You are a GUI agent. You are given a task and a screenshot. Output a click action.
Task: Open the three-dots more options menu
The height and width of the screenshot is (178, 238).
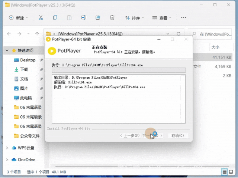coord(183,18)
